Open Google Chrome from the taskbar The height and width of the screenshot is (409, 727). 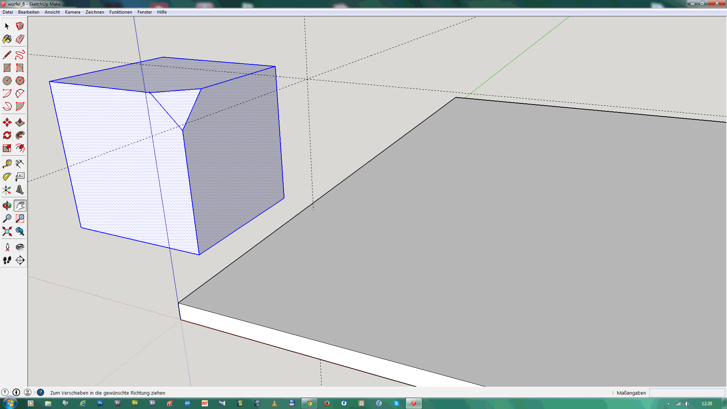[309, 403]
